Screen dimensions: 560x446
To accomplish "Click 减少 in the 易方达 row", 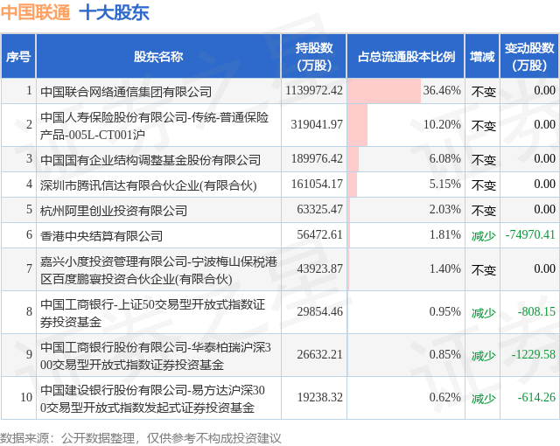I will [484, 399].
